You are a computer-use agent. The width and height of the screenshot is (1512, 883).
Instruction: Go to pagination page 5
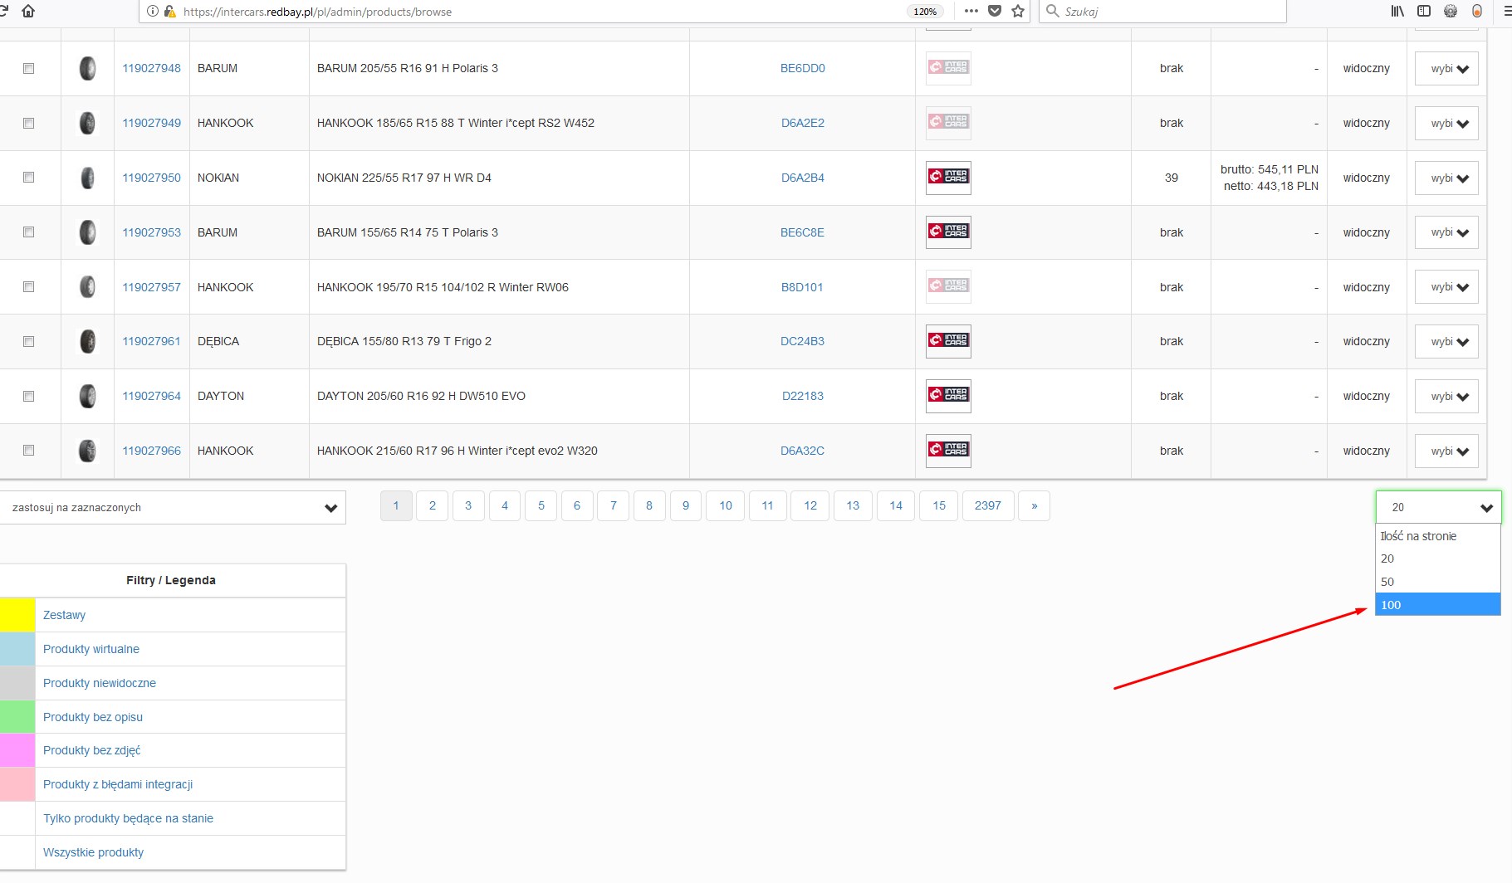[x=541, y=505]
